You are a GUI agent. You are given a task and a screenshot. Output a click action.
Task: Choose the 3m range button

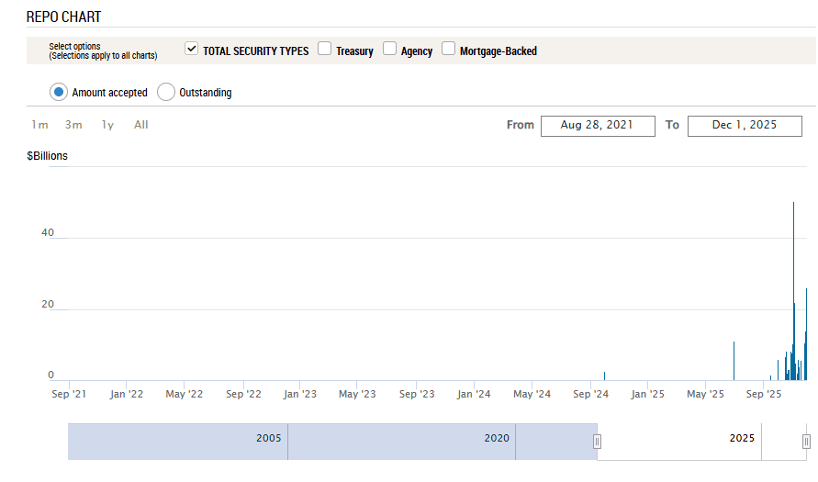pos(73,125)
